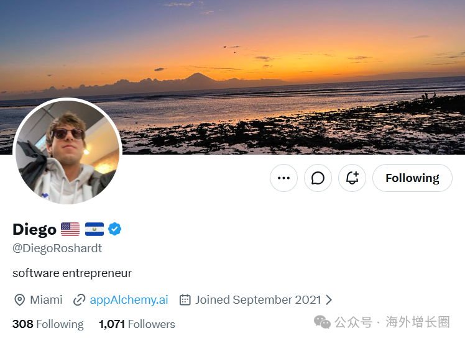Click the @DiegoRoshardt handle
The height and width of the screenshot is (341, 465).
57,248
